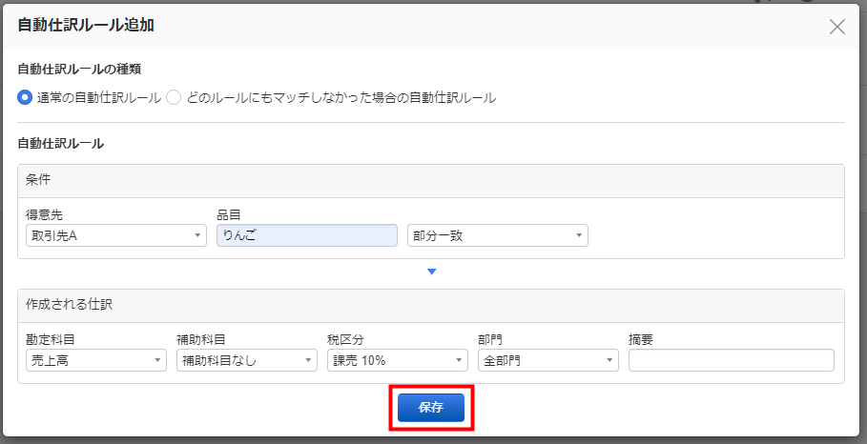Select the どのルールにもマッチしなかった場合 radio button

click(174, 98)
